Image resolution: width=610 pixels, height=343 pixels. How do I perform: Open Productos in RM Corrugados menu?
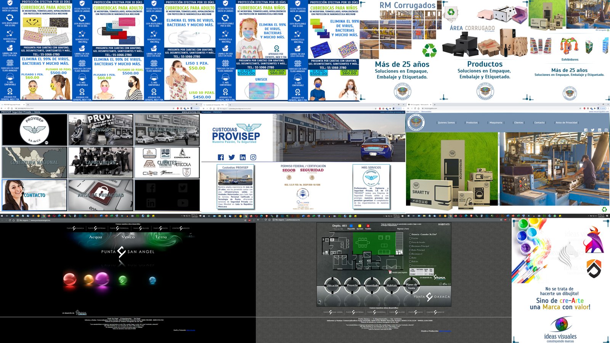[472, 123]
